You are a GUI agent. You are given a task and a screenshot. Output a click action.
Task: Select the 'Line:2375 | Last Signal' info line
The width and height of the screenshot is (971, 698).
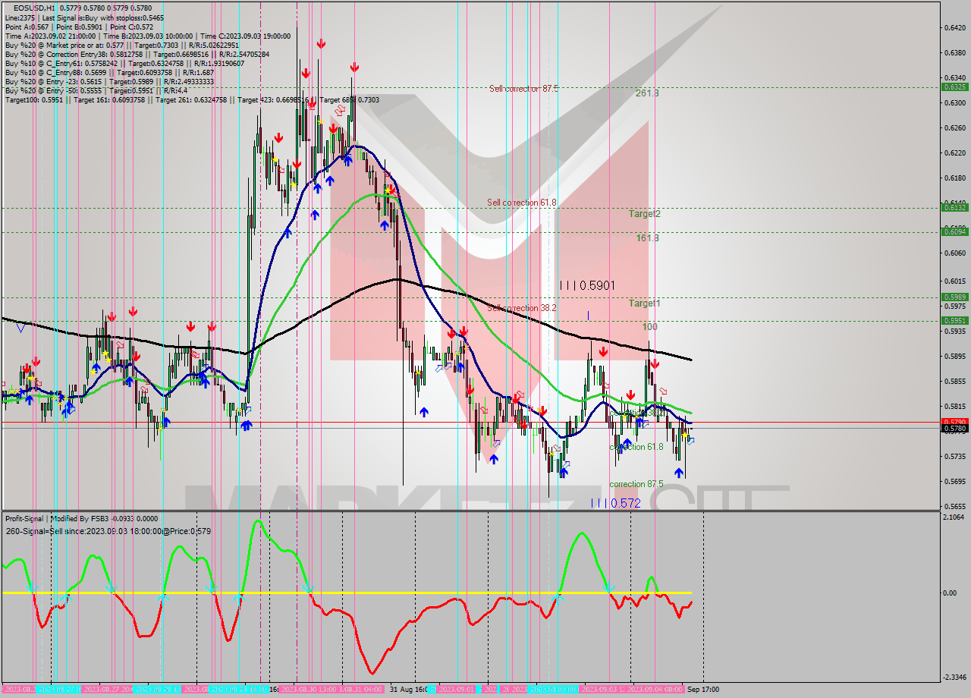point(83,17)
